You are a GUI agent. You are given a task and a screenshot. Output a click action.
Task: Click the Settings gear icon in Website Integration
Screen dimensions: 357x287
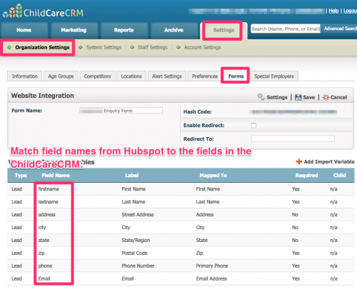click(x=261, y=97)
